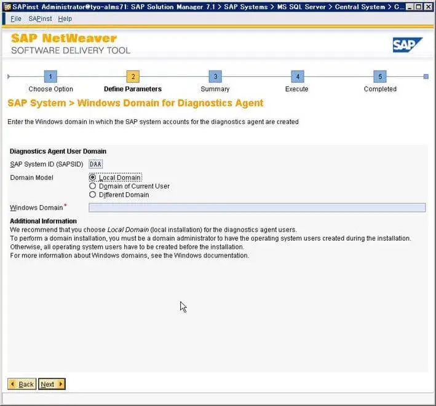
Task: Click the 'Choose Option' step label
Action: 50,89
